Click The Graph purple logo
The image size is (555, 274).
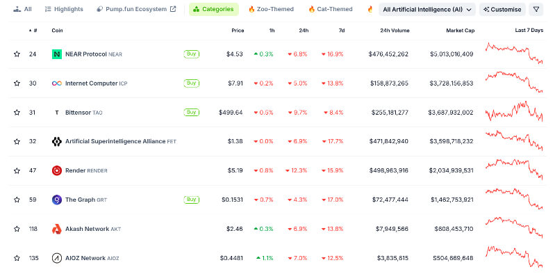tap(57, 200)
